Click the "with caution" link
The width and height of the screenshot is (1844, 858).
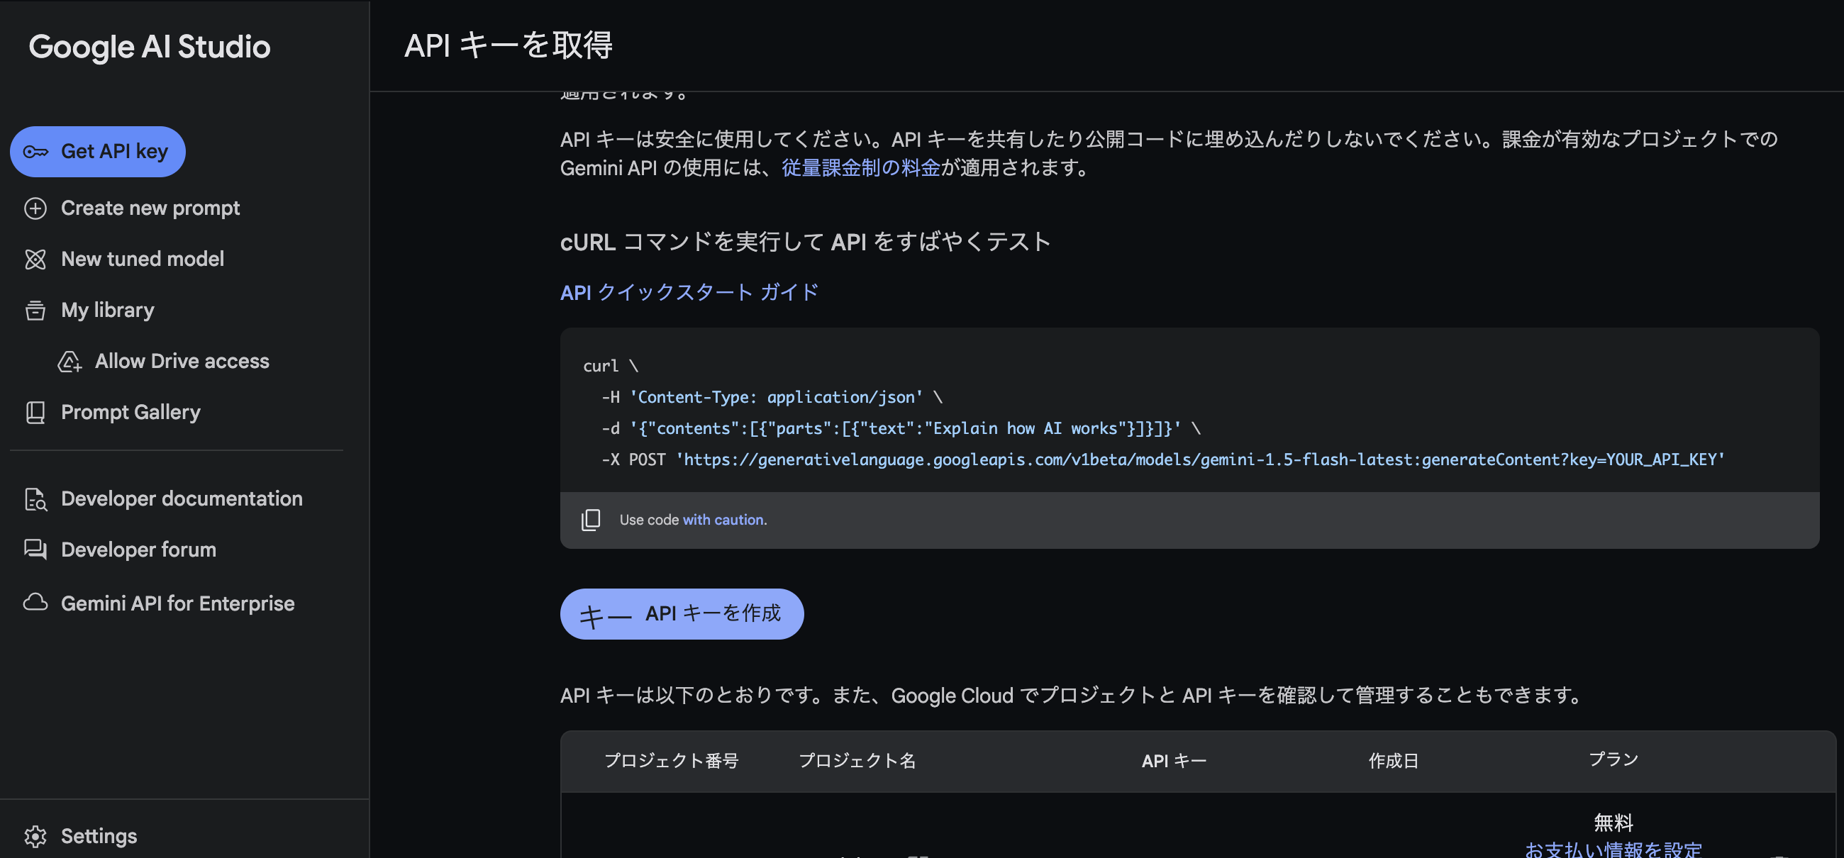(723, 520)
